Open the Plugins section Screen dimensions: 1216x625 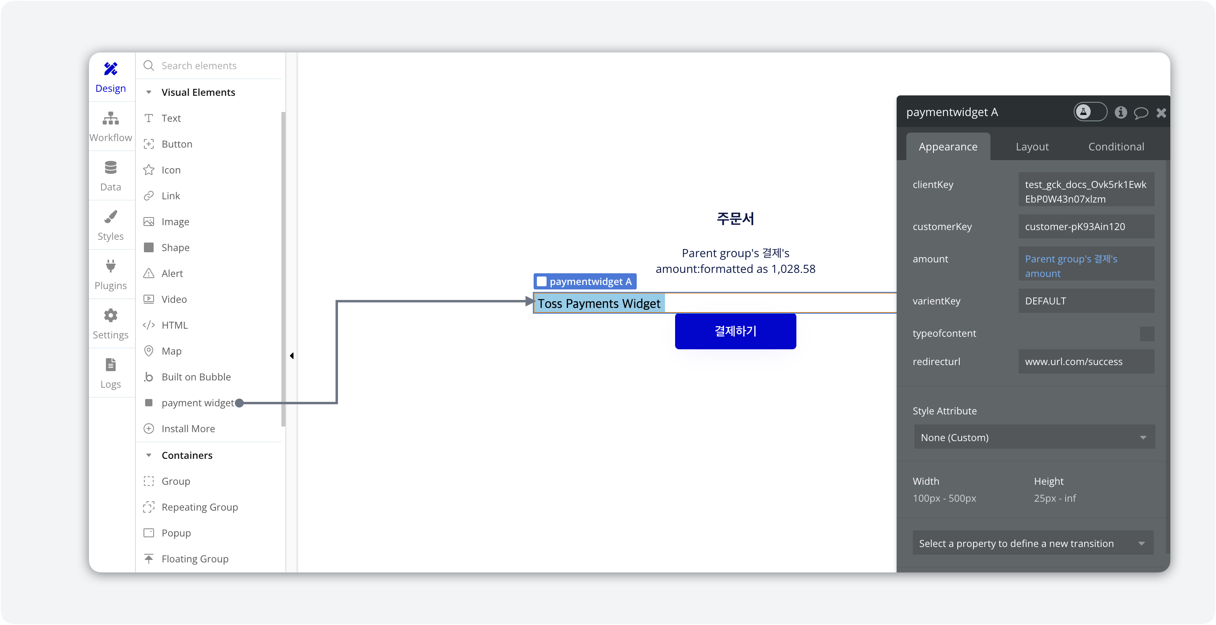[110, 275]
